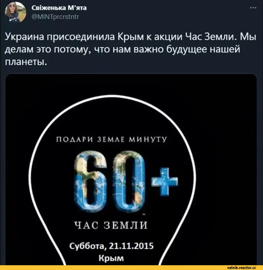Click the Крым label below the date
This screenshot has height=270, width=263.
coord(111,258)
